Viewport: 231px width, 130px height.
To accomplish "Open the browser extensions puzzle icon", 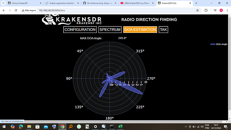I will (206, 10).
